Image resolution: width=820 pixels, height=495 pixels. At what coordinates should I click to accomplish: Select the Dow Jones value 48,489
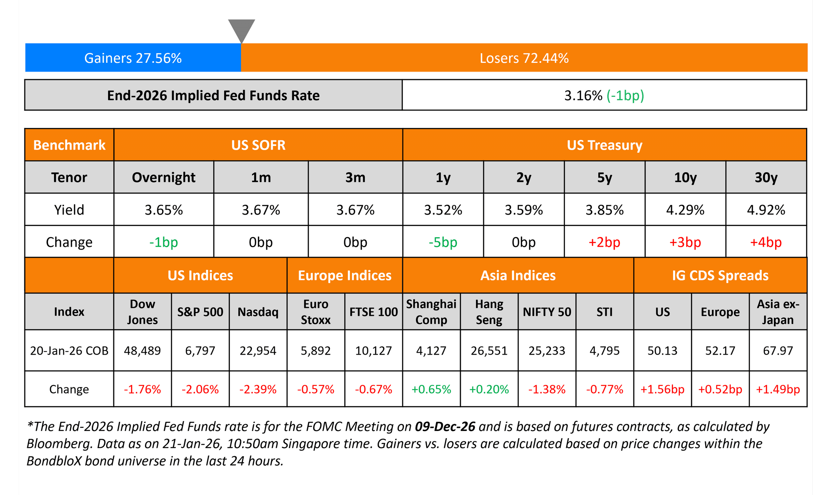coord(142,351)
